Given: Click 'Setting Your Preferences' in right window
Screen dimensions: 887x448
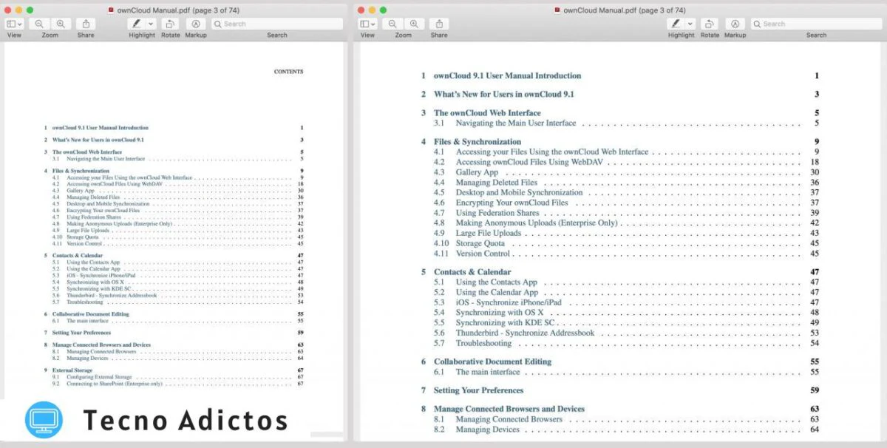Looking at the screenshot, I should tap(478, 390).
